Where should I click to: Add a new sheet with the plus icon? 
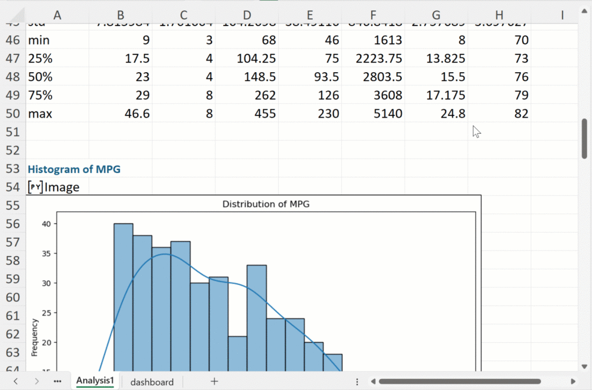point(214,381)
